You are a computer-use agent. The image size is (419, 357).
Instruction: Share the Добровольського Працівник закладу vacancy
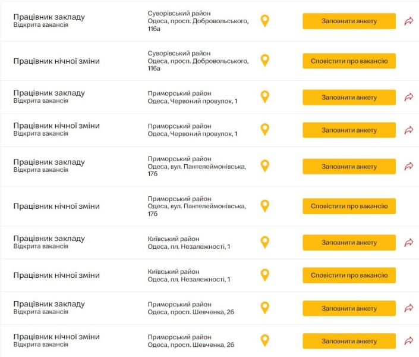click(409, 21)
